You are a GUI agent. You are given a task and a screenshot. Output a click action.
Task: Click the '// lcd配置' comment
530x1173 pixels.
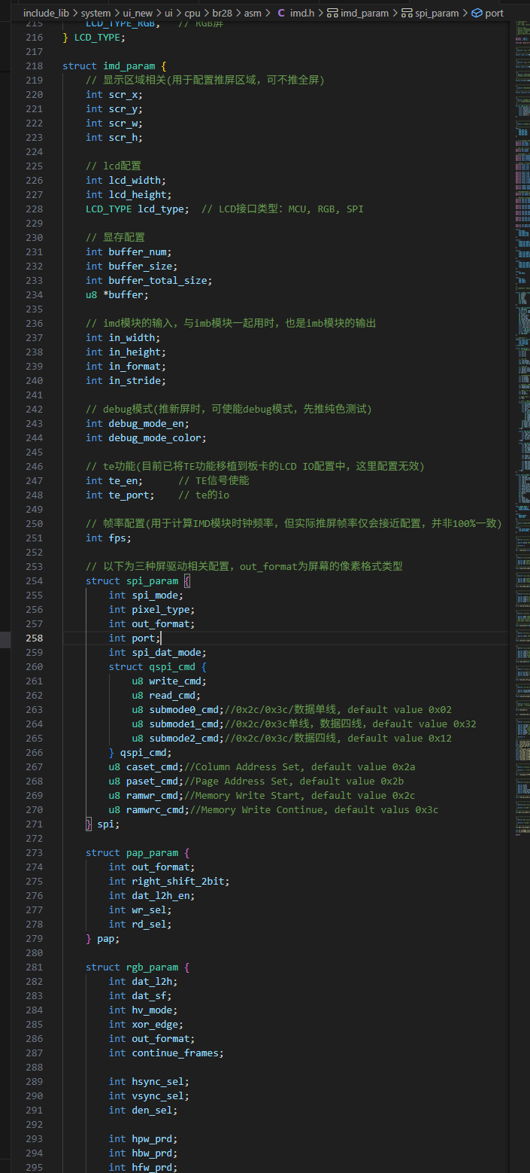114,166
